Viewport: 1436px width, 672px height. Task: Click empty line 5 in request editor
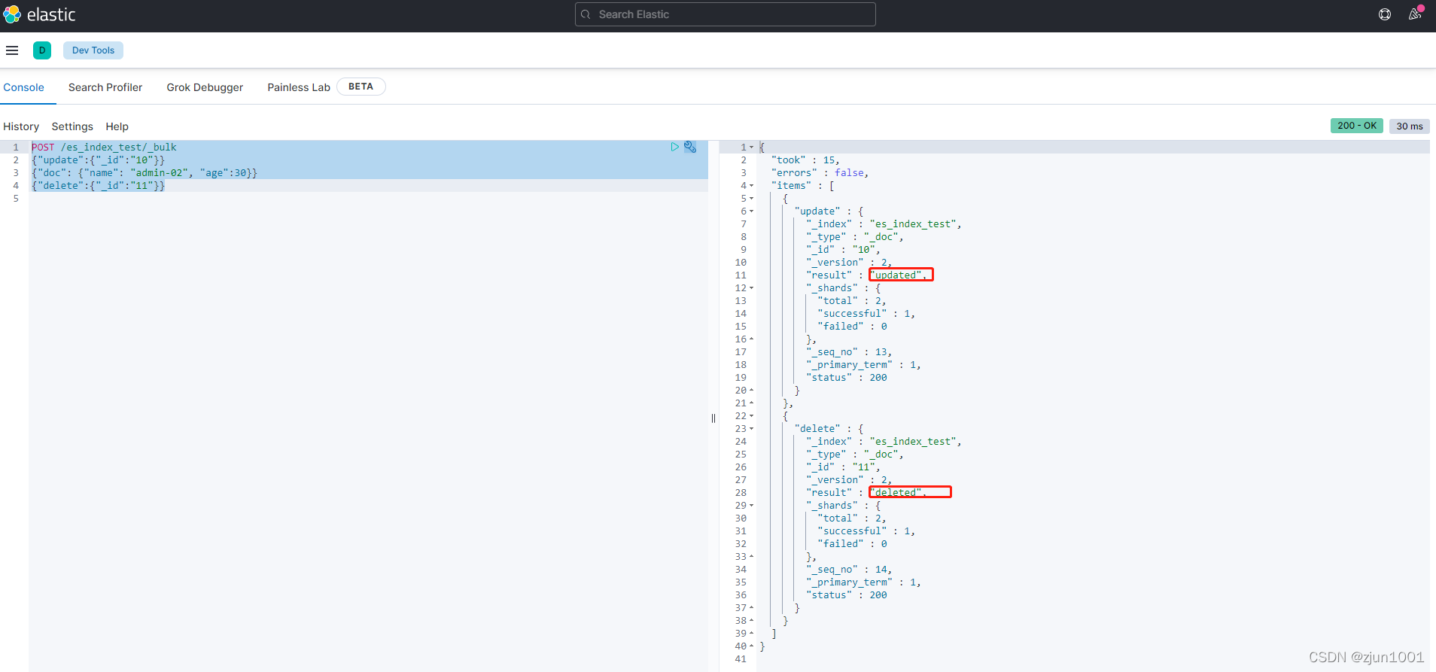click(x=369, y=199)
